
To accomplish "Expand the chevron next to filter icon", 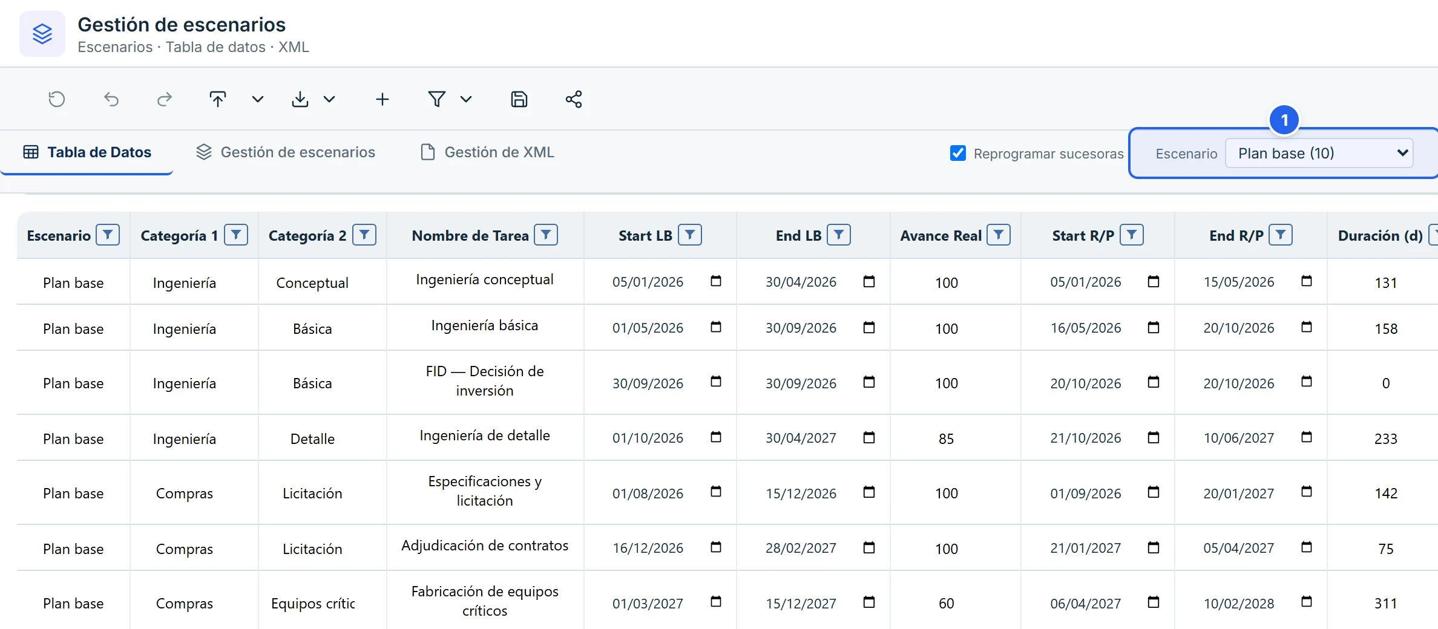I will pyautogui.click(x=466, y=99).
